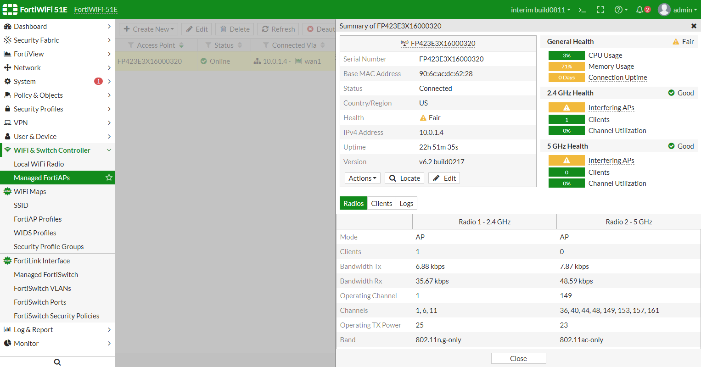Expand the FortiView chevron

point(109,54)
